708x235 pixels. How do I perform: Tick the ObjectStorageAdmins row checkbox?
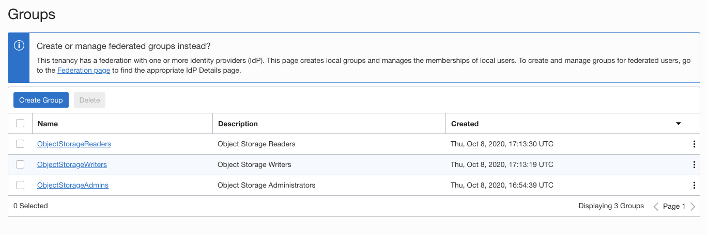coord(20,185)
